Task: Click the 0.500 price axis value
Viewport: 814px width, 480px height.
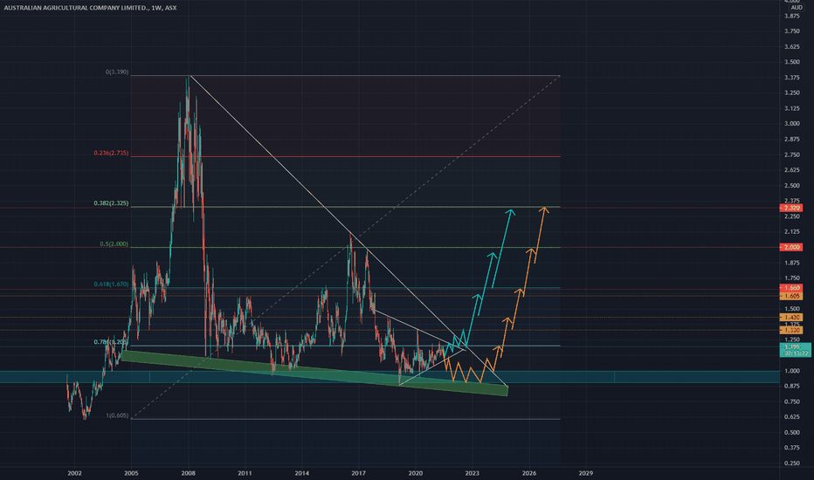Action: (791, 433)
